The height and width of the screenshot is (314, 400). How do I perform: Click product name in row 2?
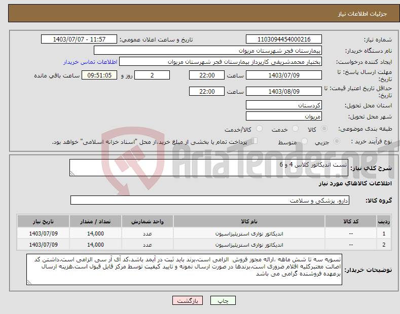click(249, 245)
